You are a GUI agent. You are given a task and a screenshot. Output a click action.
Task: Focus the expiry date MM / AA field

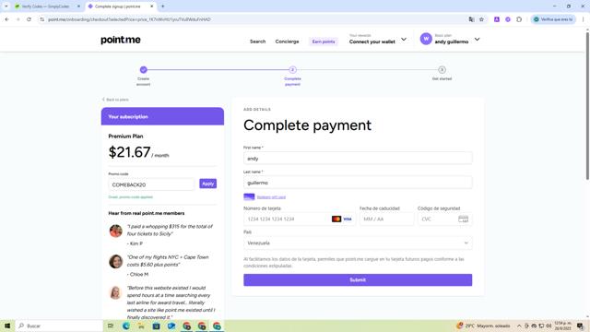386,219
